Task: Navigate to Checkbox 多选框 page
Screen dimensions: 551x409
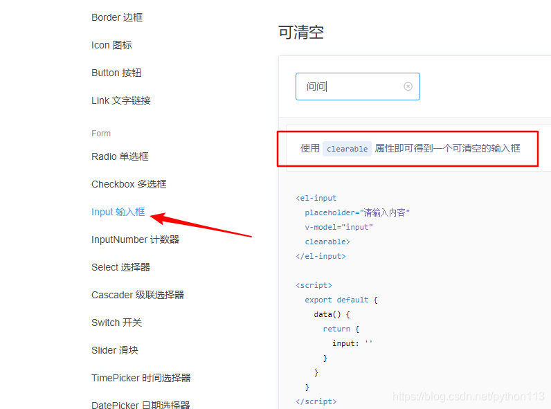Action: 129,184
